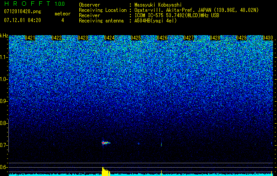Click the observer name Masayuki Kobayashi
This screenshot has height=176, width=277.
158,5
